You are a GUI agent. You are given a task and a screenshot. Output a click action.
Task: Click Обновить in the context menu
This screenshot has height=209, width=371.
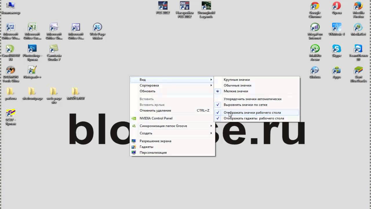[x=172, y=91]
